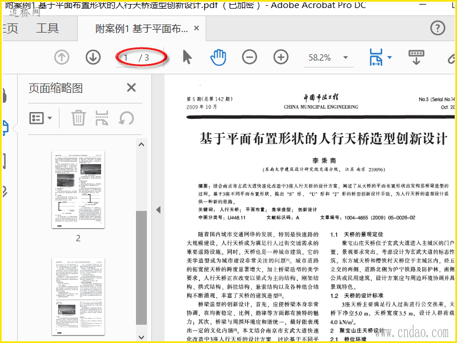Viewport: 457px width, 343px height.
Task: Select the 附案例1 基于平面布... document tab
Action: coord(142,29)
